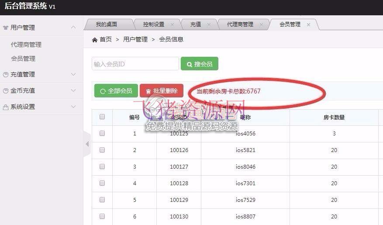383x225 pixels.
Task: Close the 控制设置 tab
Action: 172,24
